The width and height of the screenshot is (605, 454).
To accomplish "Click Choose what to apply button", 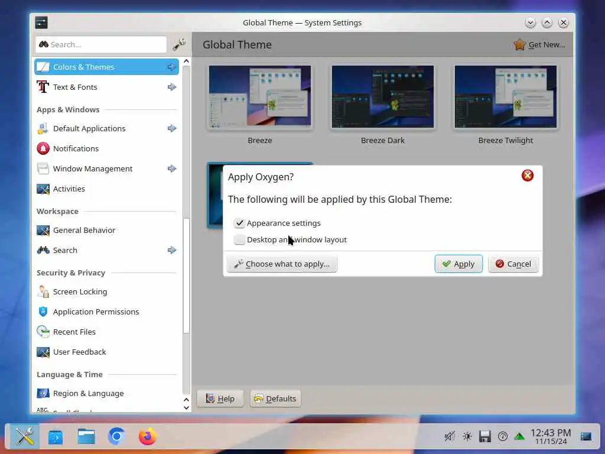I will [282, 264].
